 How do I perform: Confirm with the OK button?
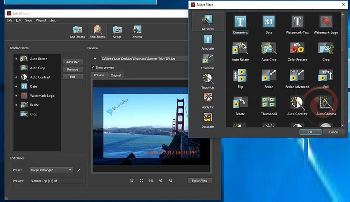310,132
